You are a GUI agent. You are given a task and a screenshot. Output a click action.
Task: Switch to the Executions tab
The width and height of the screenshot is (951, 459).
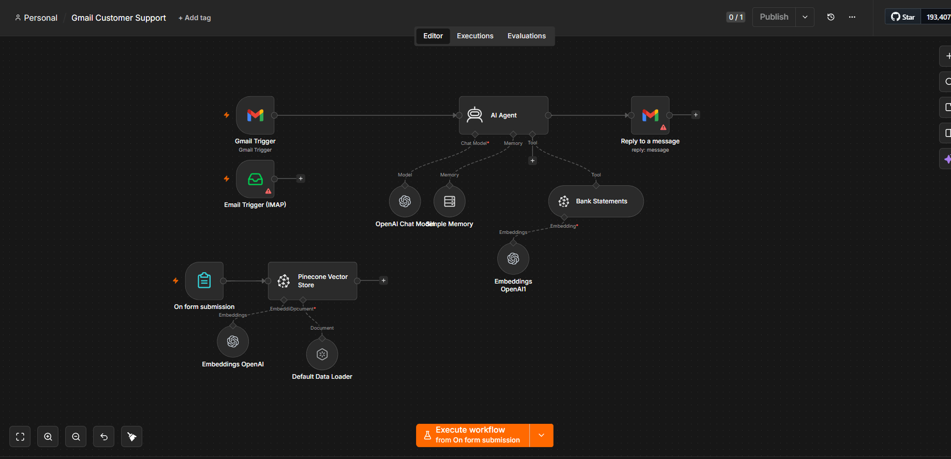point(475,36)
